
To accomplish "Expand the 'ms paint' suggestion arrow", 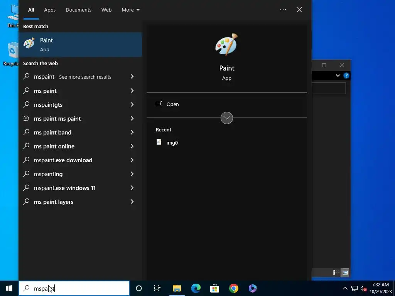I will pyautogui.click(x=132, y=90).
